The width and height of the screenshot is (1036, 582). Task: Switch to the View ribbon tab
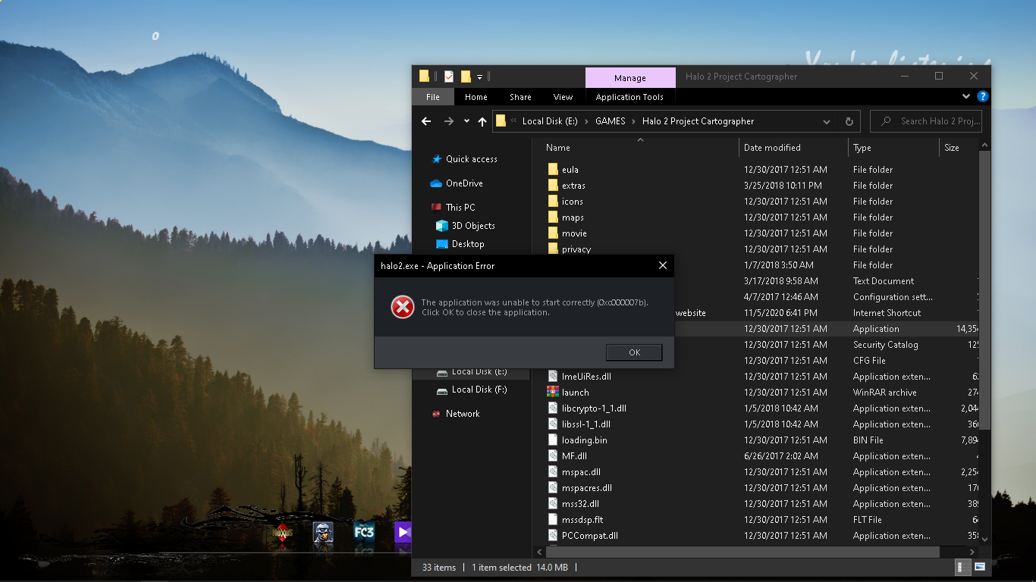click(563, 97)
